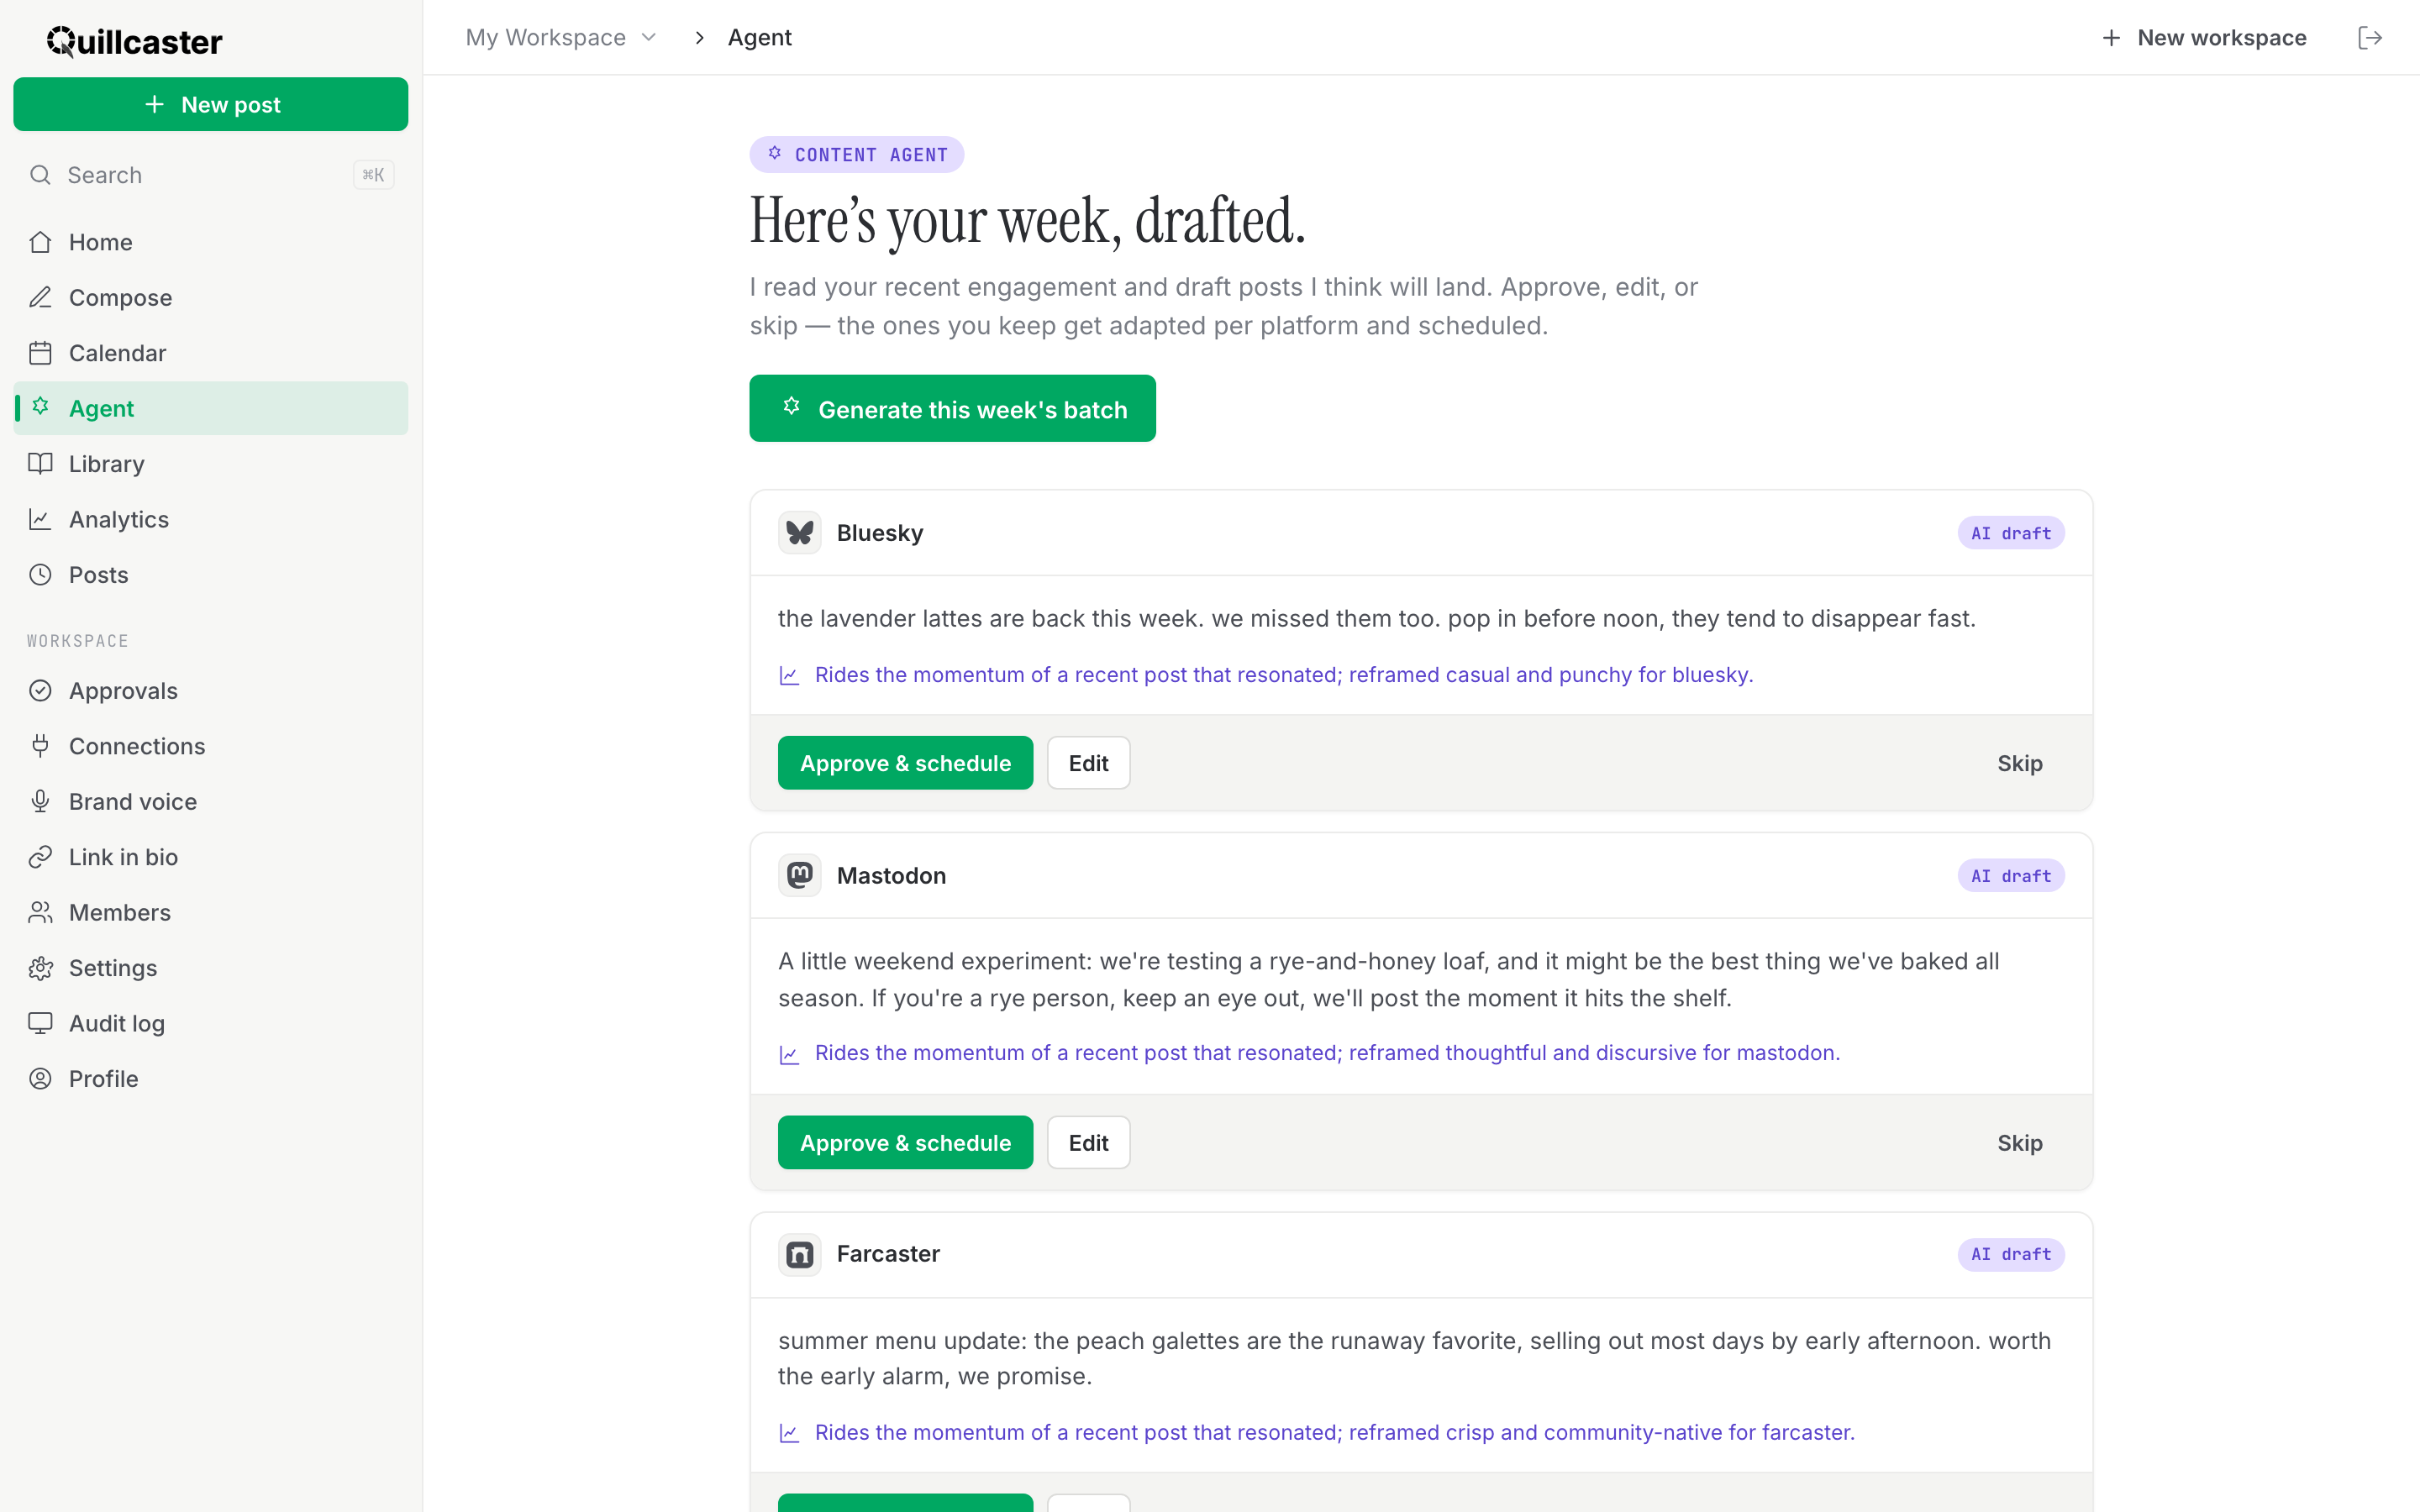Viewport: 2420px width, 1512px height.
Task: Click the Bluesky butterfly icon
Action: point(799,533)
